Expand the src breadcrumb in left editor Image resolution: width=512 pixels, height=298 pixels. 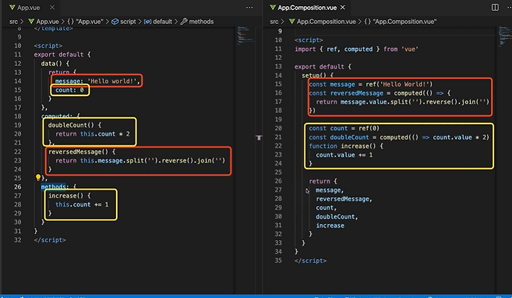[x=14, y=22]
